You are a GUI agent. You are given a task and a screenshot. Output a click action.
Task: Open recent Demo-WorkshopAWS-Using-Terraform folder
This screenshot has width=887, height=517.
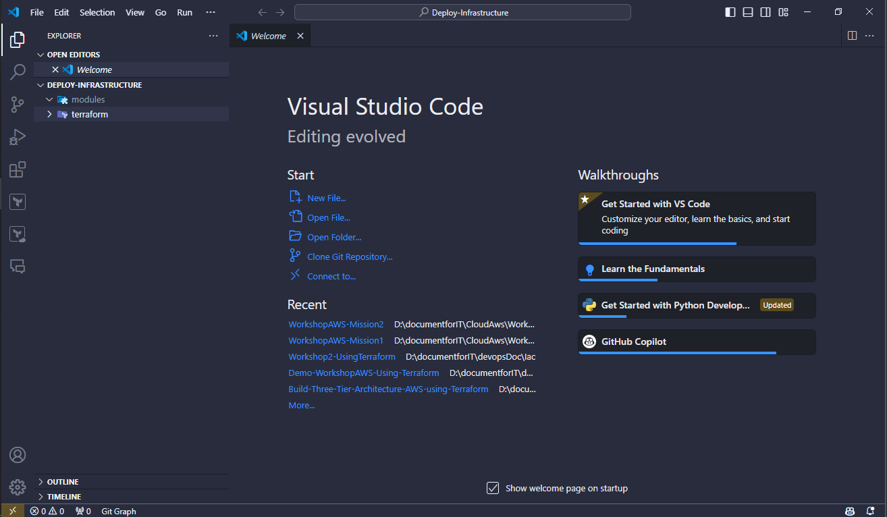point(363,373)
